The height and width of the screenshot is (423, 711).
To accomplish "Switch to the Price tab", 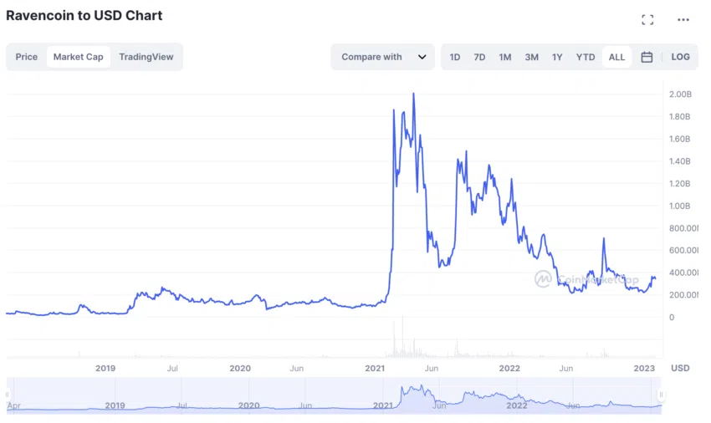I will click(26, 57).
